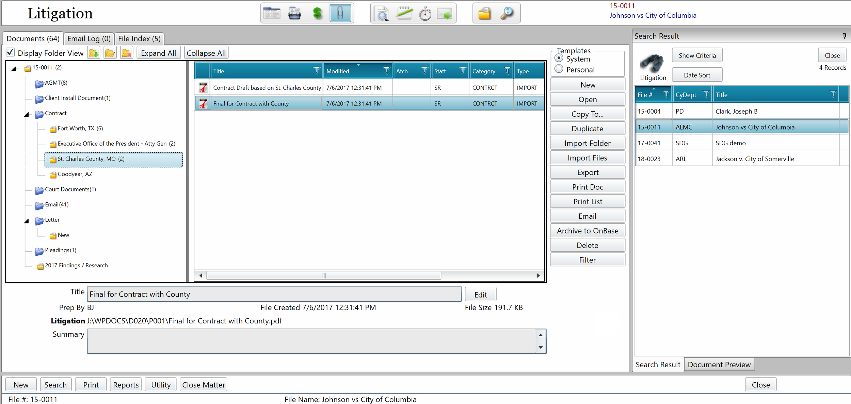
Task: Open the Category column filter dropdown
Action: 507,70
